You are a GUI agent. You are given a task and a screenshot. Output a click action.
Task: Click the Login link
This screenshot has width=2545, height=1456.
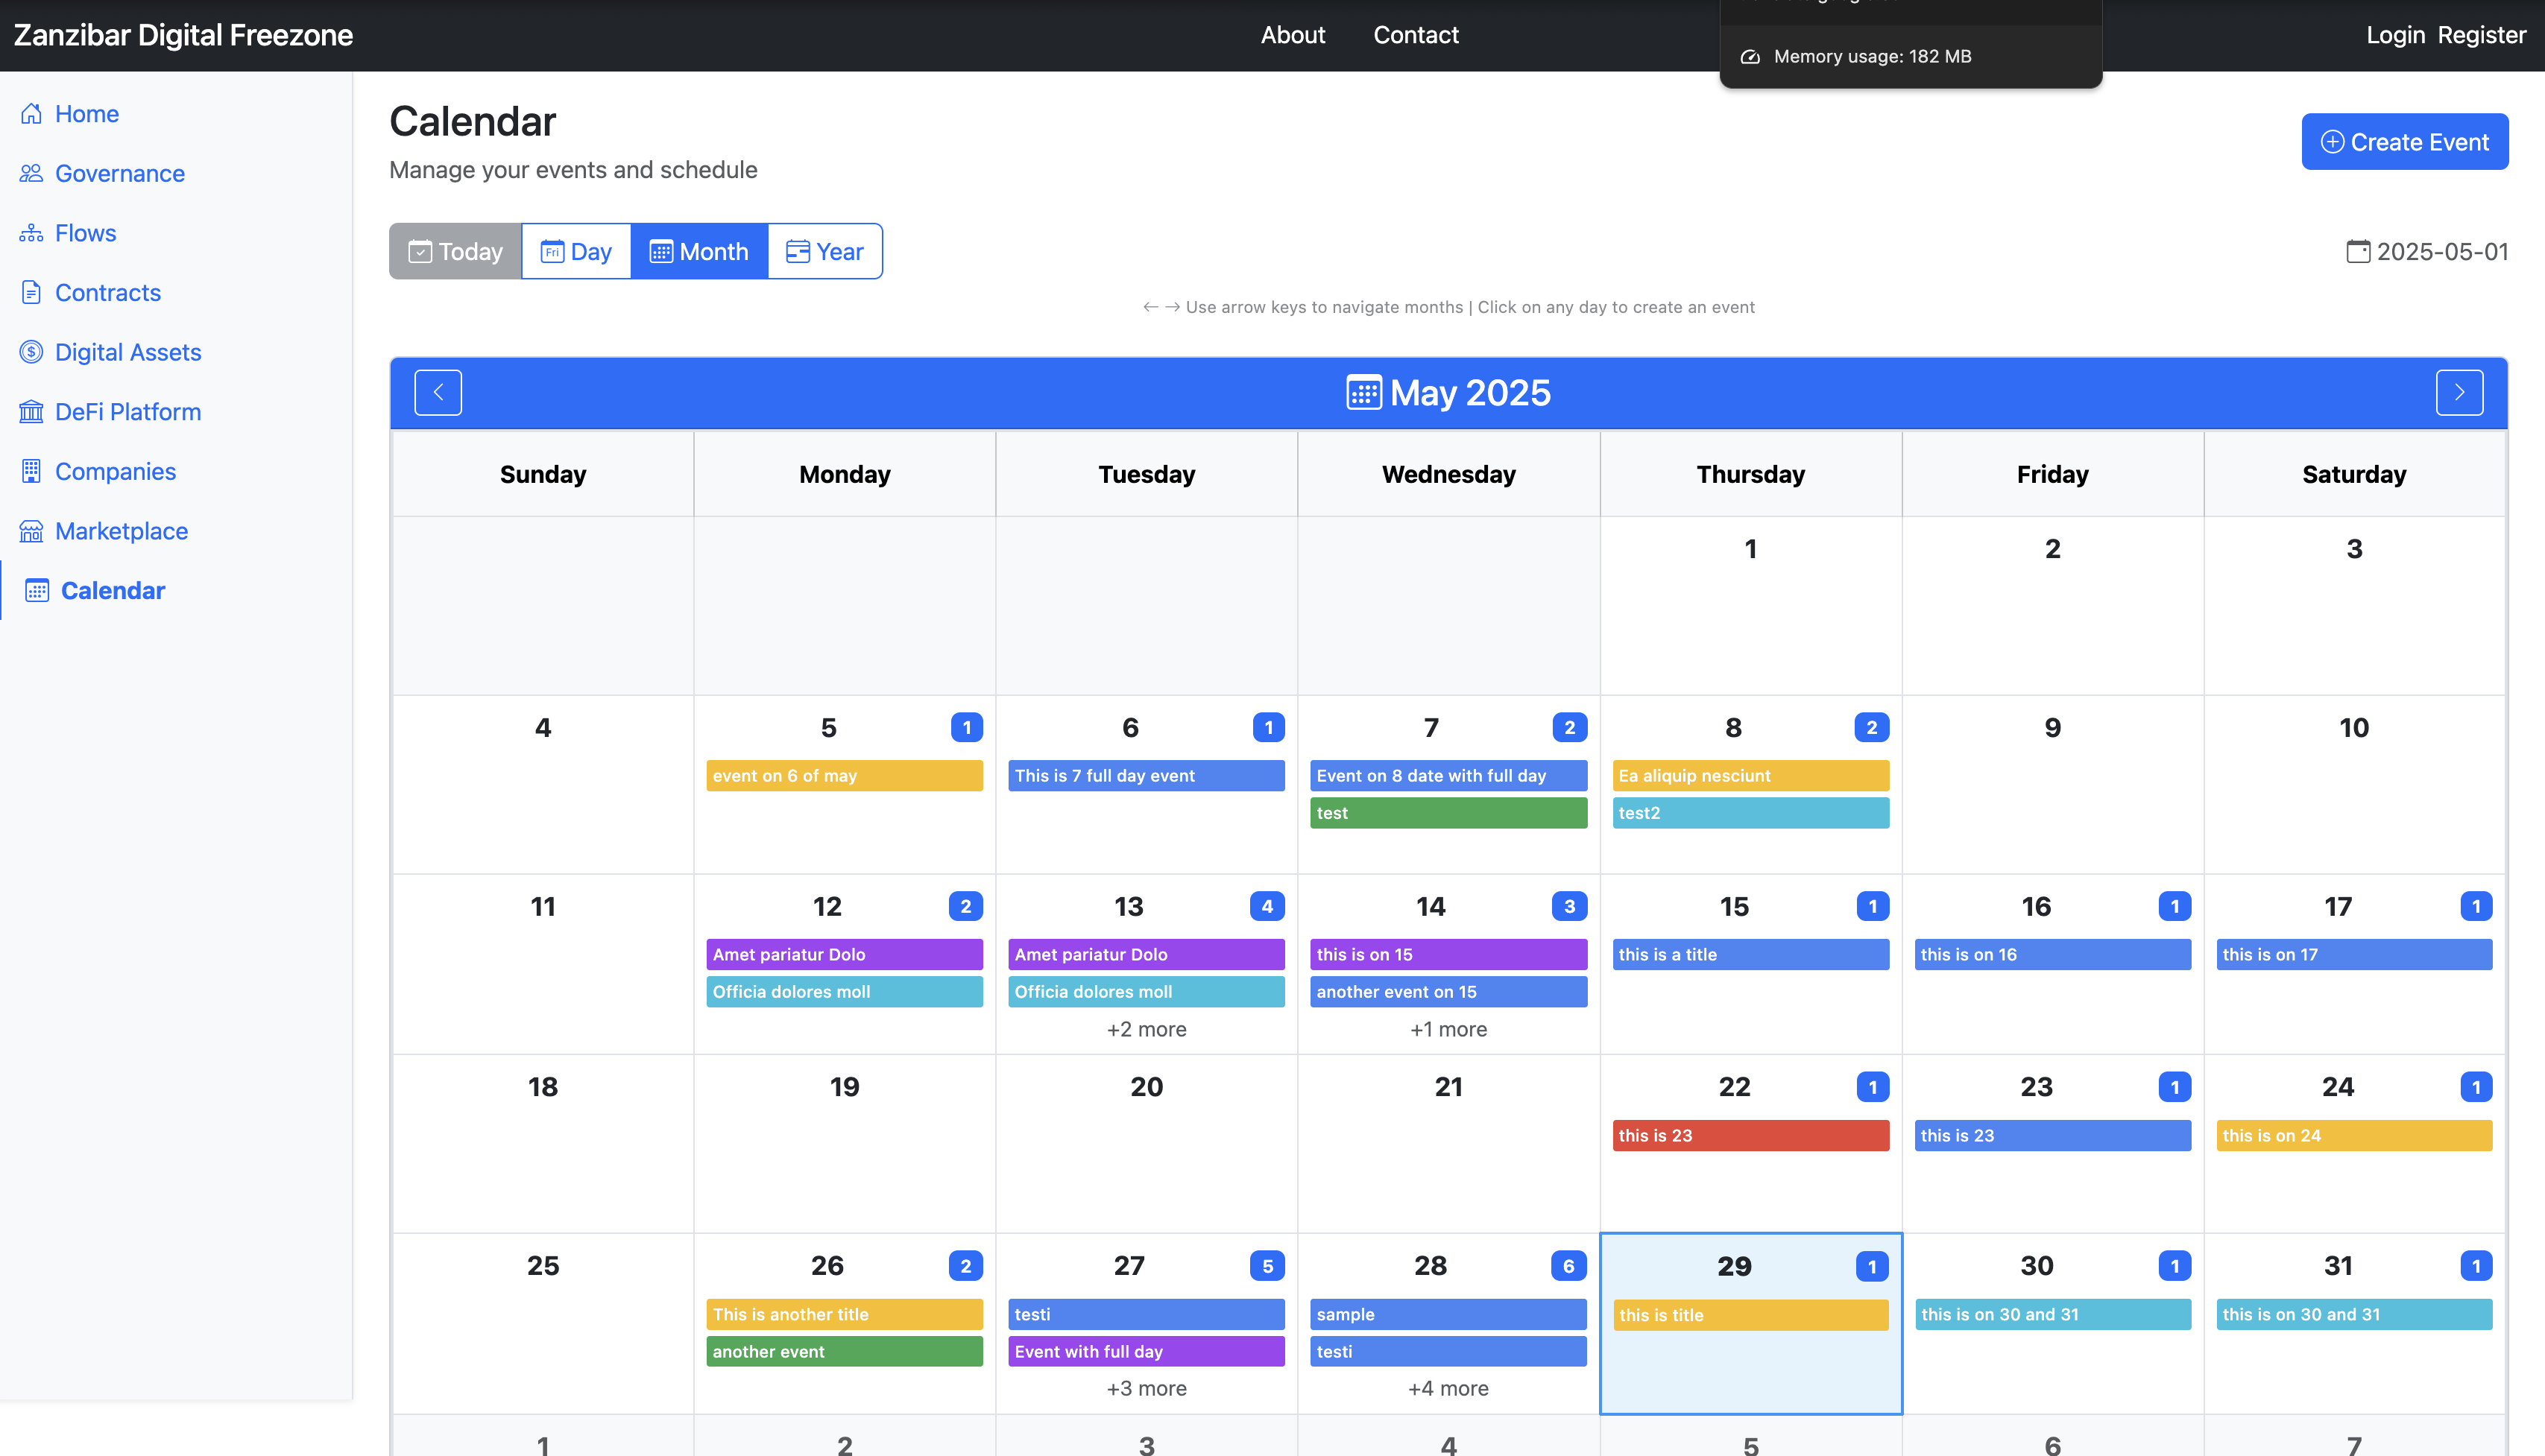pos(2395,35)
